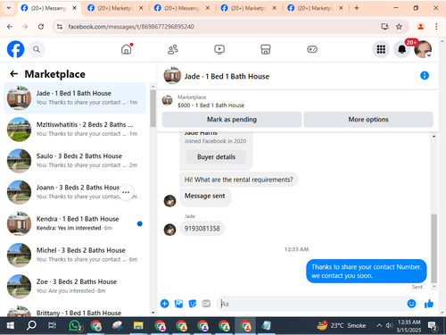Click the More options button
This screenshot has width=446, height=335.
pos(368,120)
